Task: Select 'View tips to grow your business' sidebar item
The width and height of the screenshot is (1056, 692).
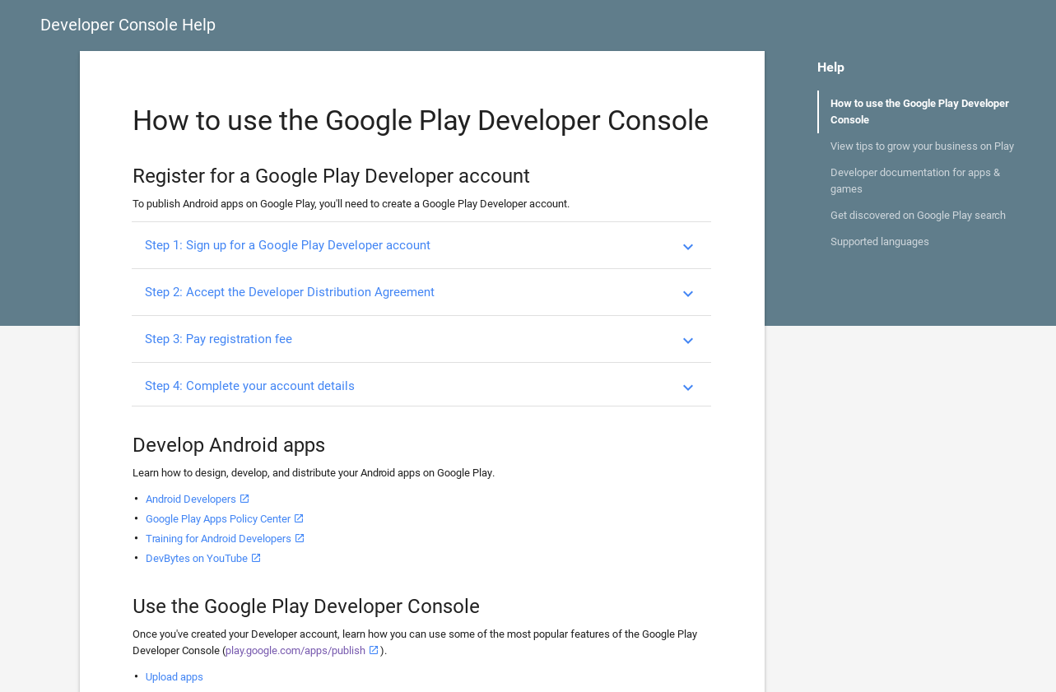Action: coord(922,146)
